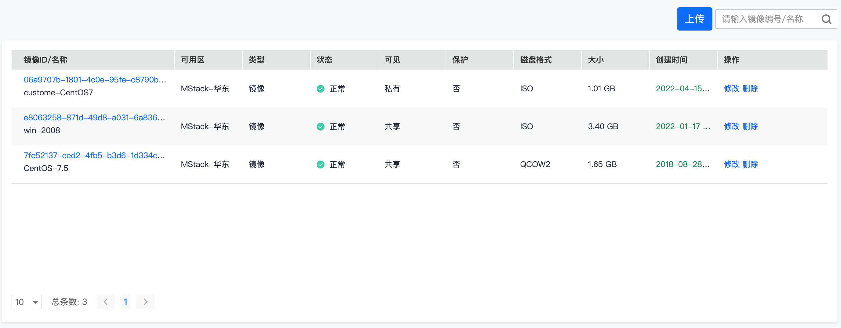
Task: Click creation date 2022-01-17 cell
Action: 683,126
